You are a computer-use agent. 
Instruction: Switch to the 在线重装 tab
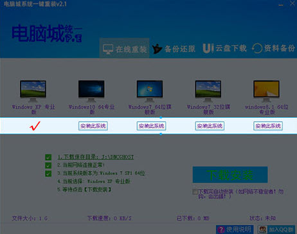pos(125,48)
